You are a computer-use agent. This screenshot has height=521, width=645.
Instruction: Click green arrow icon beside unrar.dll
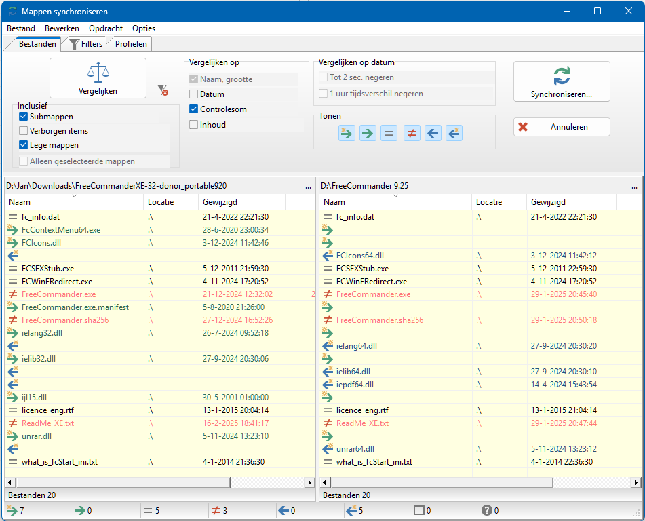coord(13,436)
